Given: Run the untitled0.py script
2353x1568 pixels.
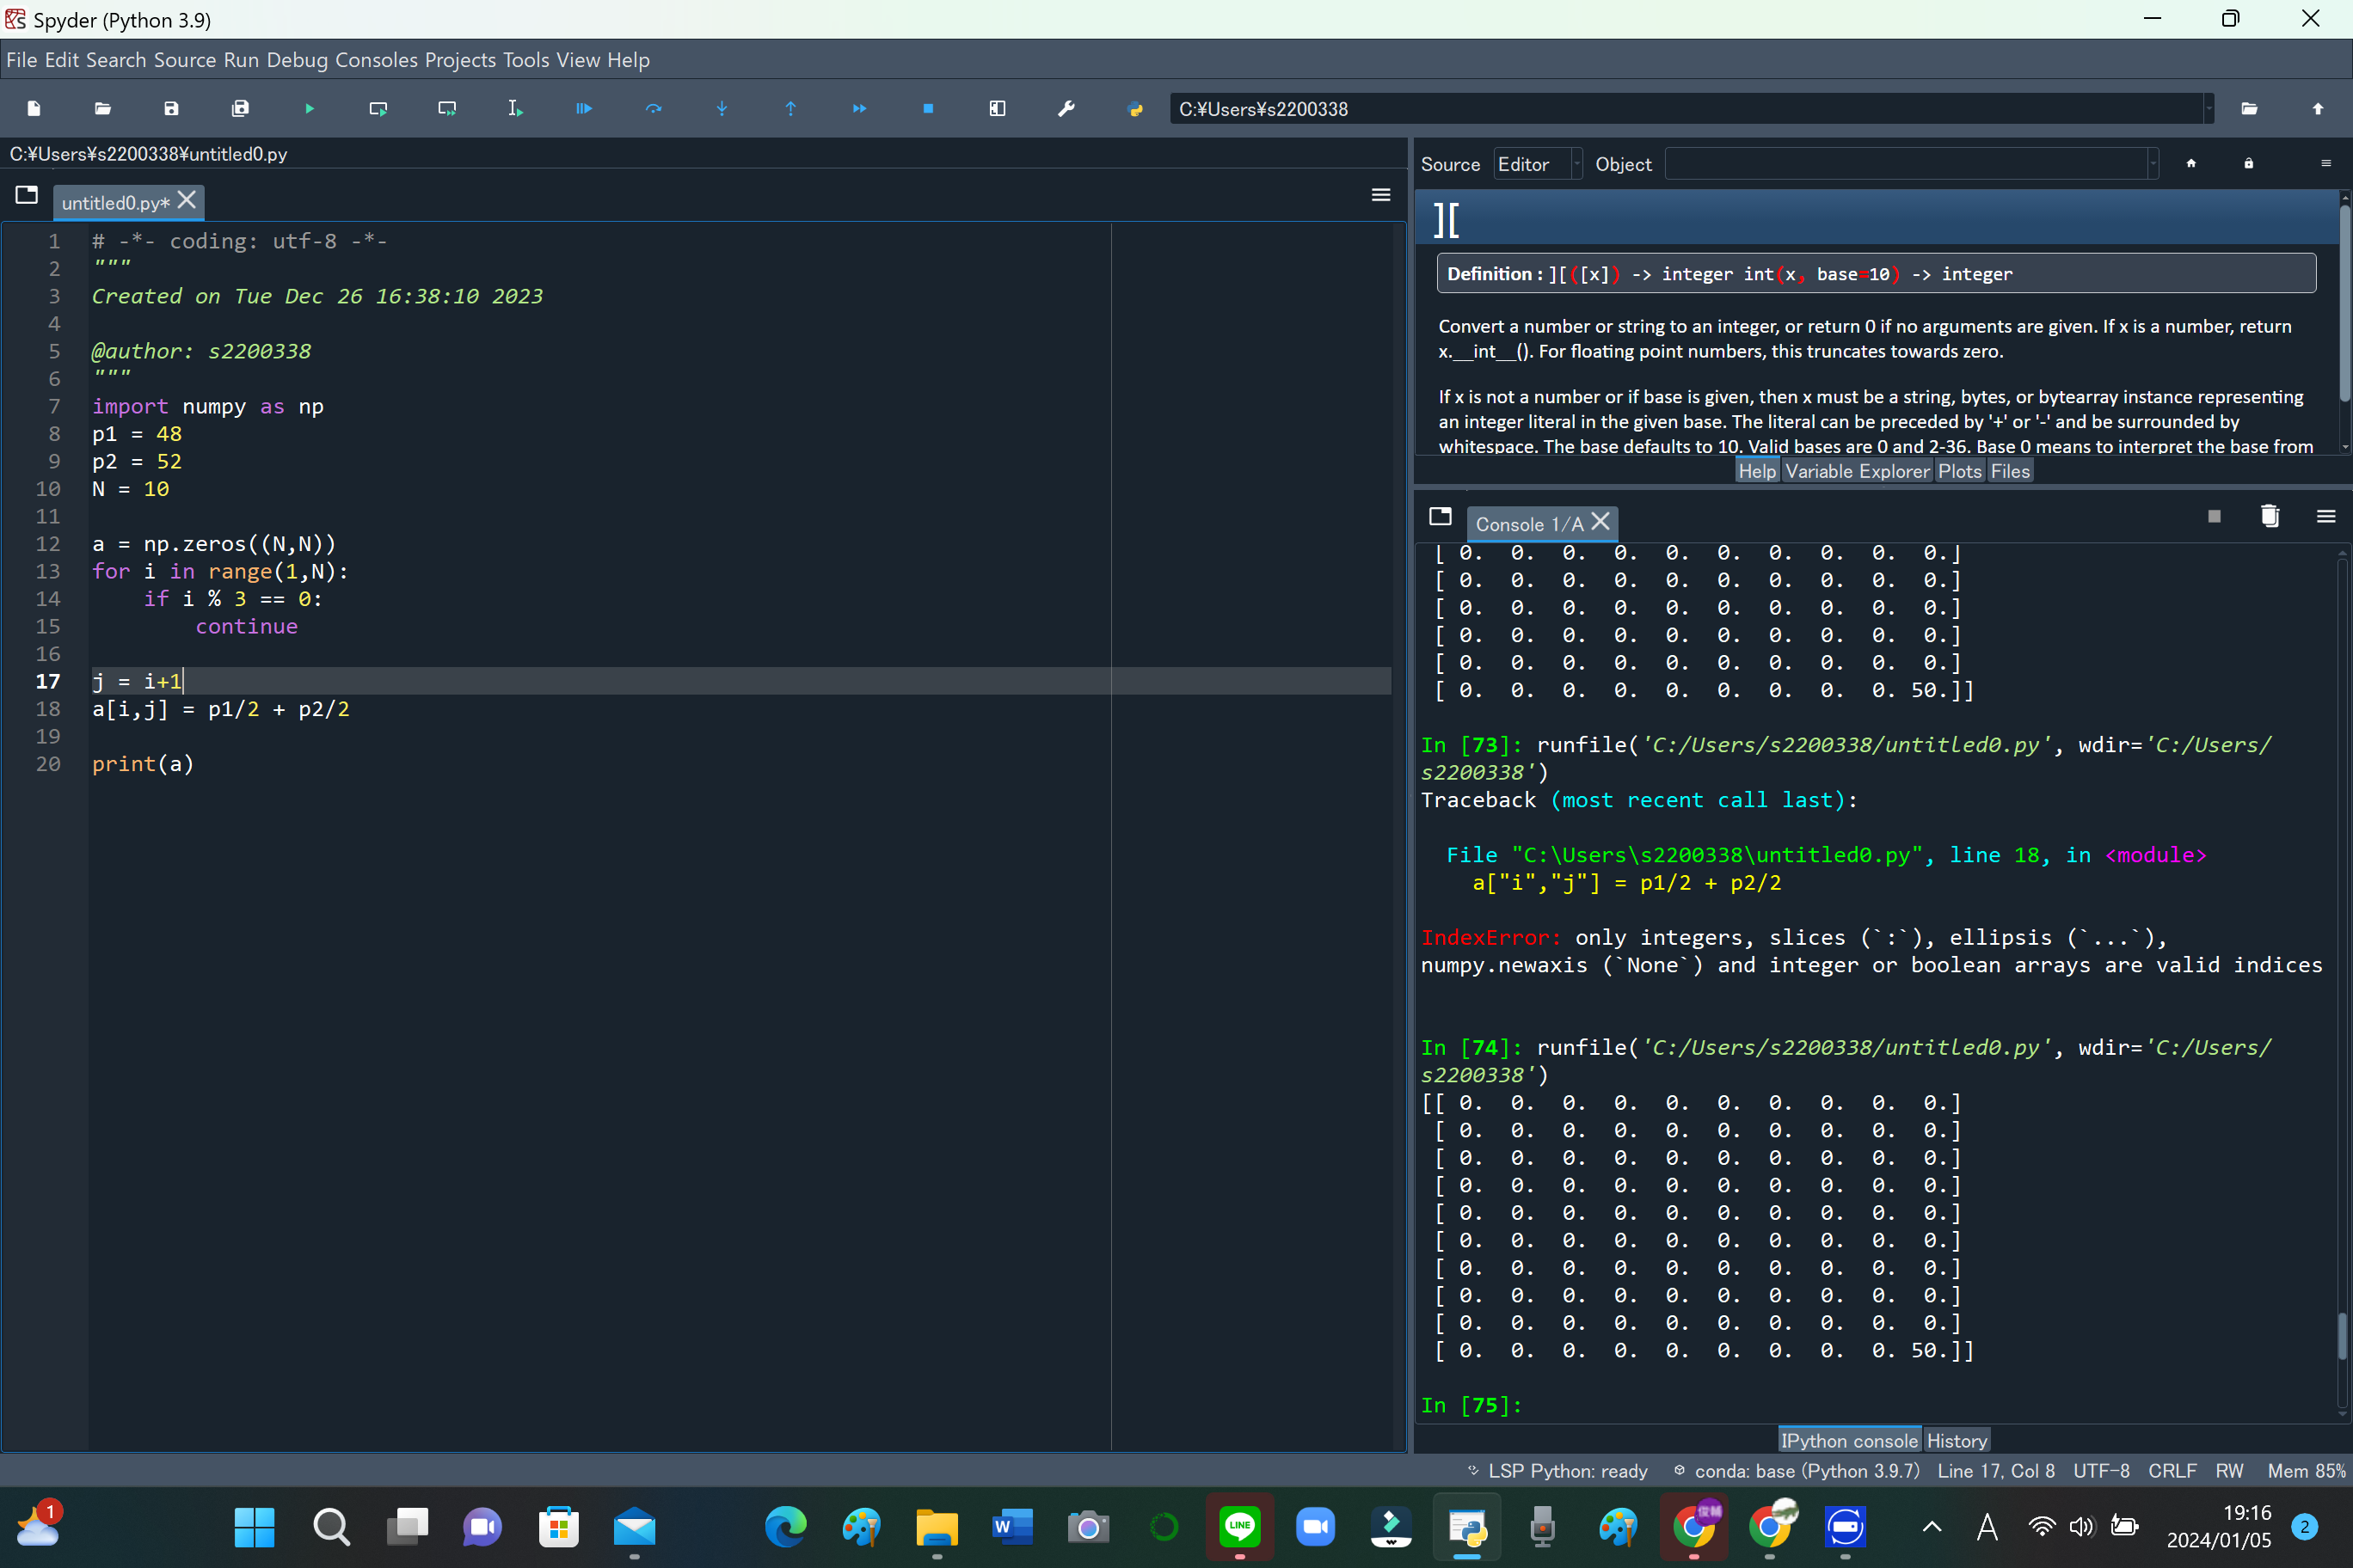Looking at the screenshot, I should click(308, 108).
